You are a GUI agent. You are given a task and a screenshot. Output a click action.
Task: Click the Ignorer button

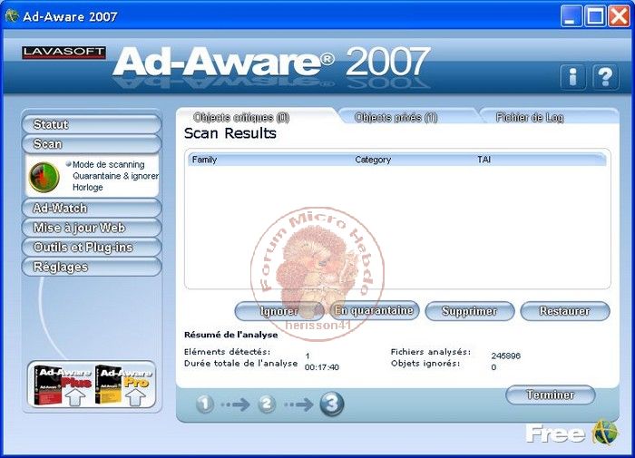(x=279, y=311)
